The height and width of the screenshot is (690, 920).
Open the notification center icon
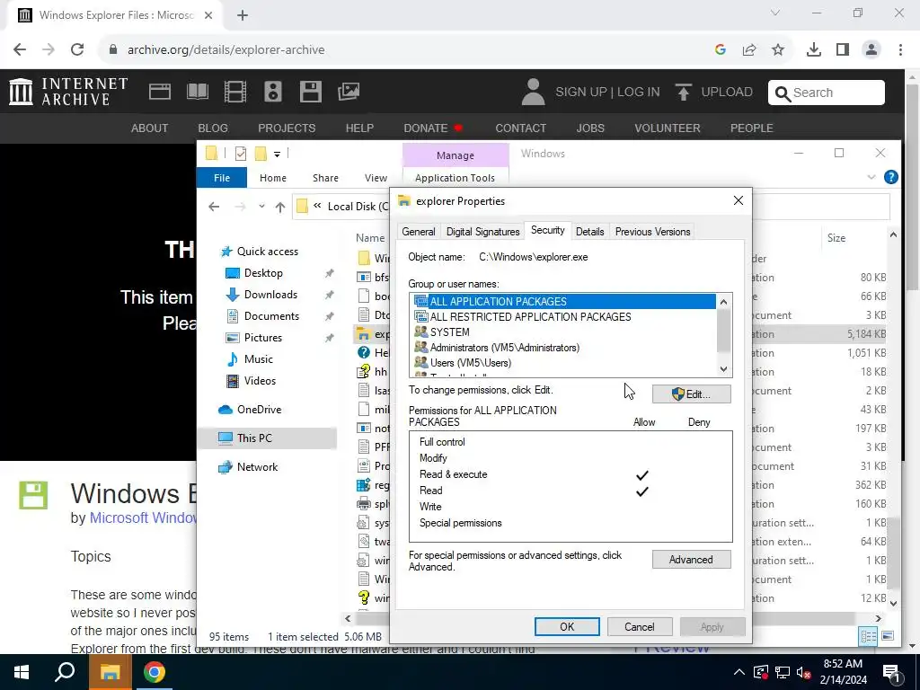coord(891,672)
